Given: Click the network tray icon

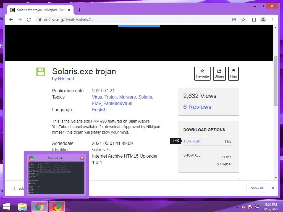Looking at the screenshot, I should click(257, 207).
